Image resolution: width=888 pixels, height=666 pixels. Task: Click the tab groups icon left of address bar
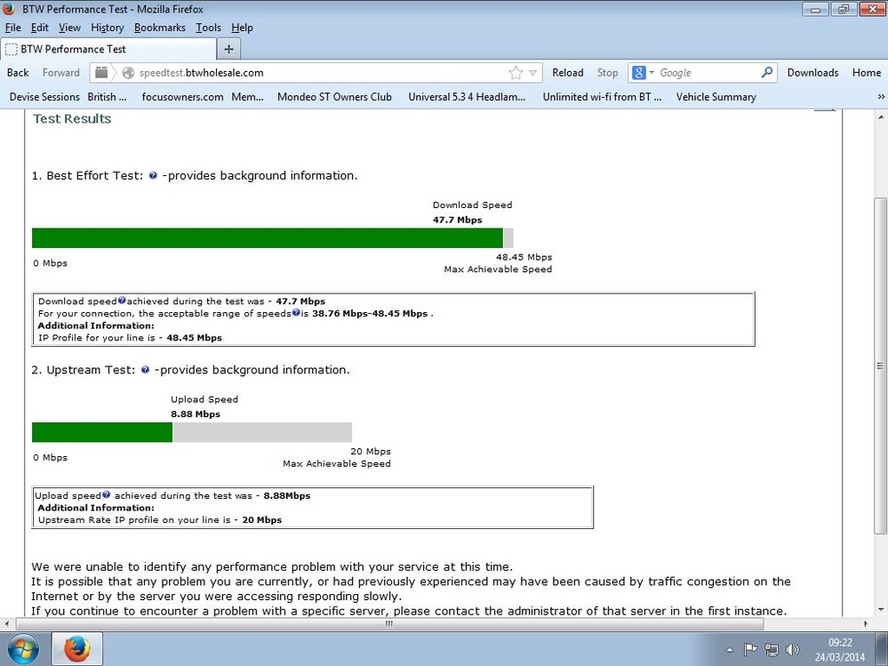101,73
